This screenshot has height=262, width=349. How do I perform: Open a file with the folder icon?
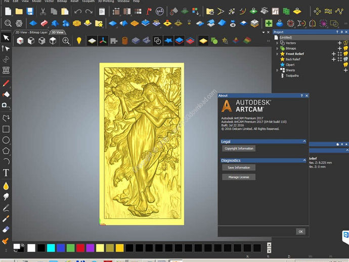[19, 11]
